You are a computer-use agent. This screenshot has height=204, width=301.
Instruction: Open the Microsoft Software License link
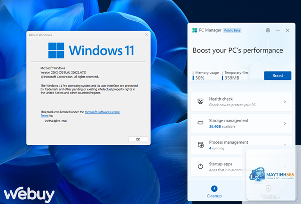[x=102, y=112]
